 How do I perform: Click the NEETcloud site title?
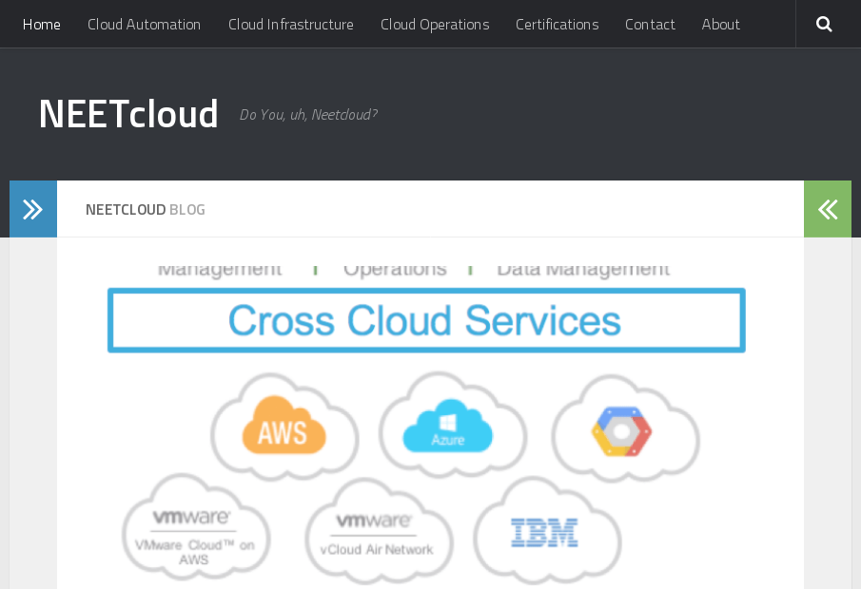point(128,114)
